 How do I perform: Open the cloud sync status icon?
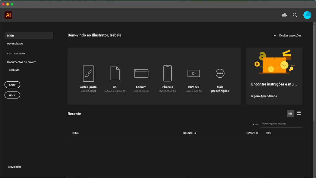coord(284,15)
